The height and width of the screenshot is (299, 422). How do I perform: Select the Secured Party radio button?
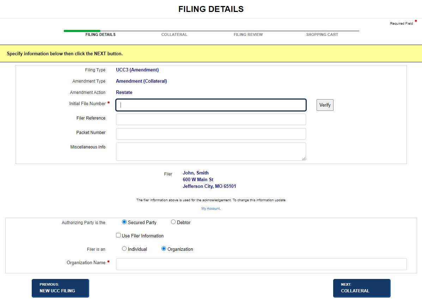pyautogui.click(x=124, y=222)
